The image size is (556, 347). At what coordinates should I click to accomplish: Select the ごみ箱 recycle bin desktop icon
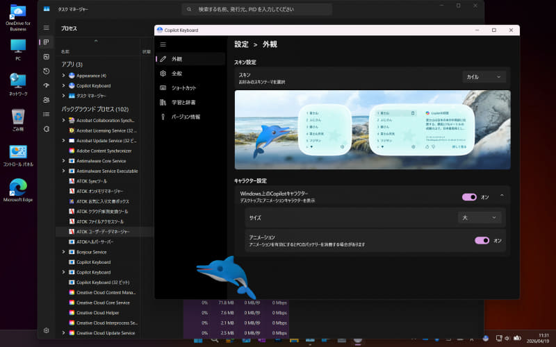[x=18, y=120]
